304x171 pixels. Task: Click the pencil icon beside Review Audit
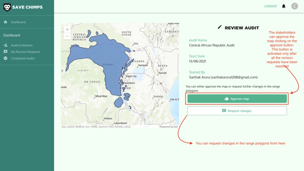(220, 27)
